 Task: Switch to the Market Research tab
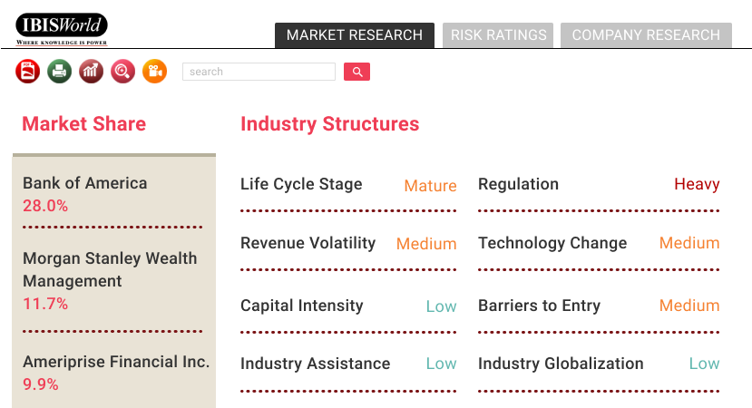click(x=355, y=35)
